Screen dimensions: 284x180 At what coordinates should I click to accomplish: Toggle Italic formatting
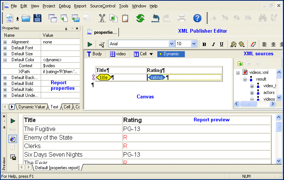click(x=213, y=44)
